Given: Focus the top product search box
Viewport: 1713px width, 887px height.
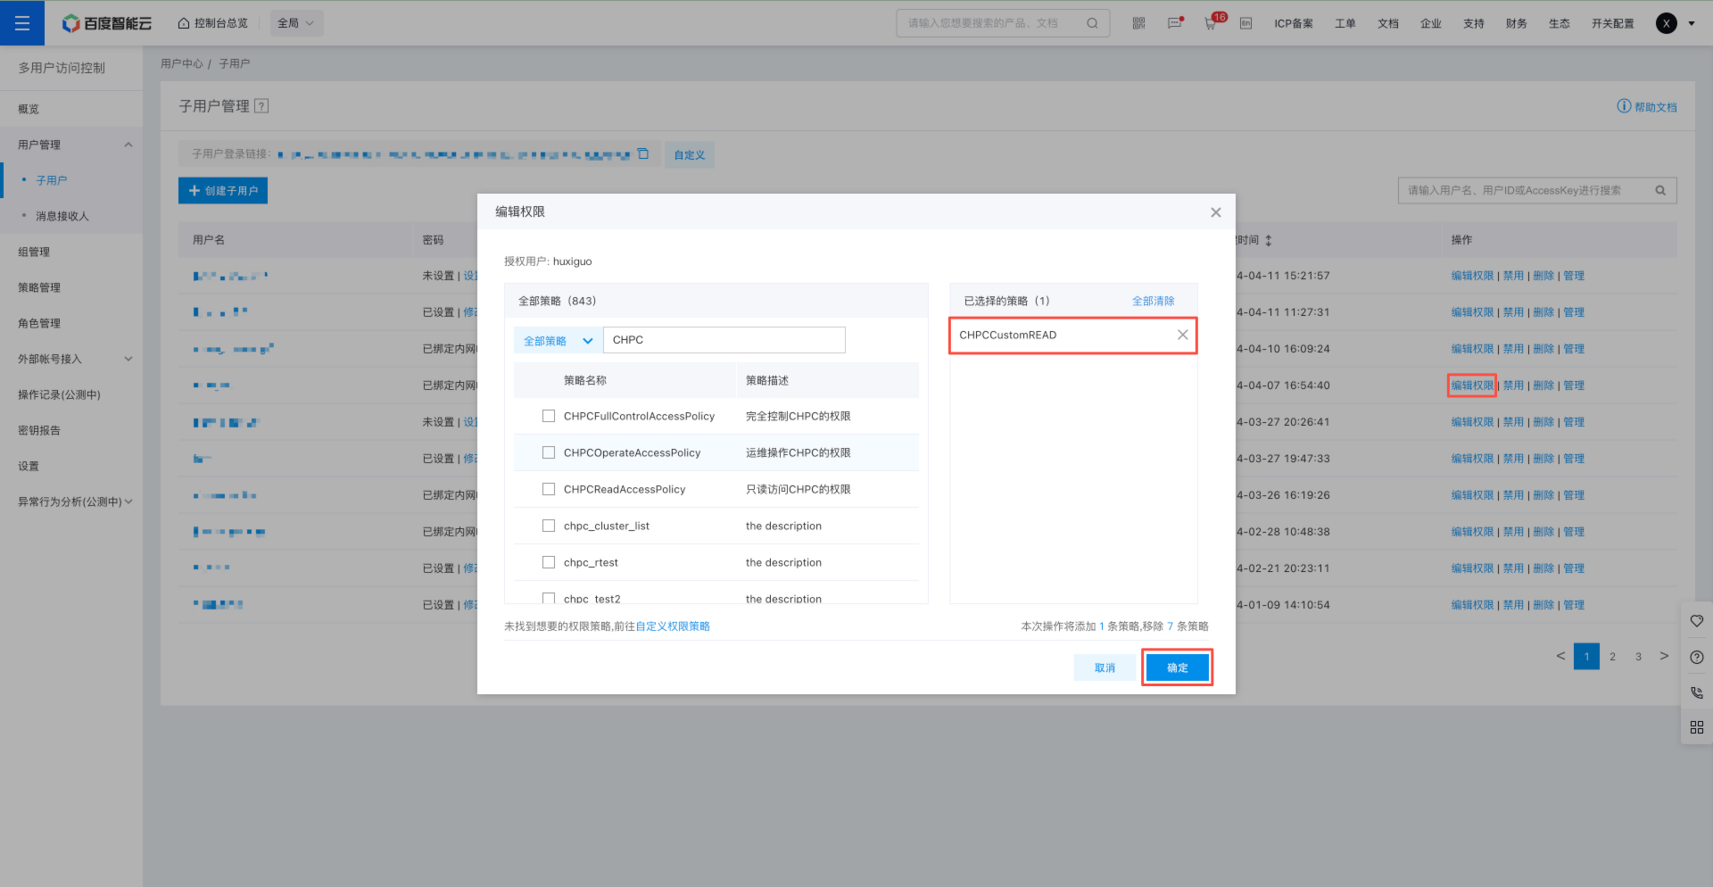Looking at the screenshot, I should pos(1003,23).
